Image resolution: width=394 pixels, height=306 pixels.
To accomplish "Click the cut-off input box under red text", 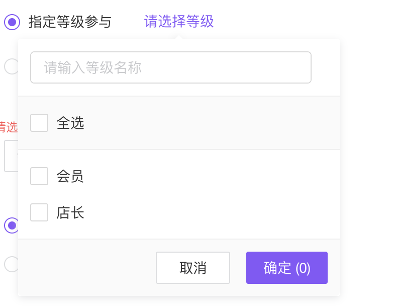I will click(10, 156).
